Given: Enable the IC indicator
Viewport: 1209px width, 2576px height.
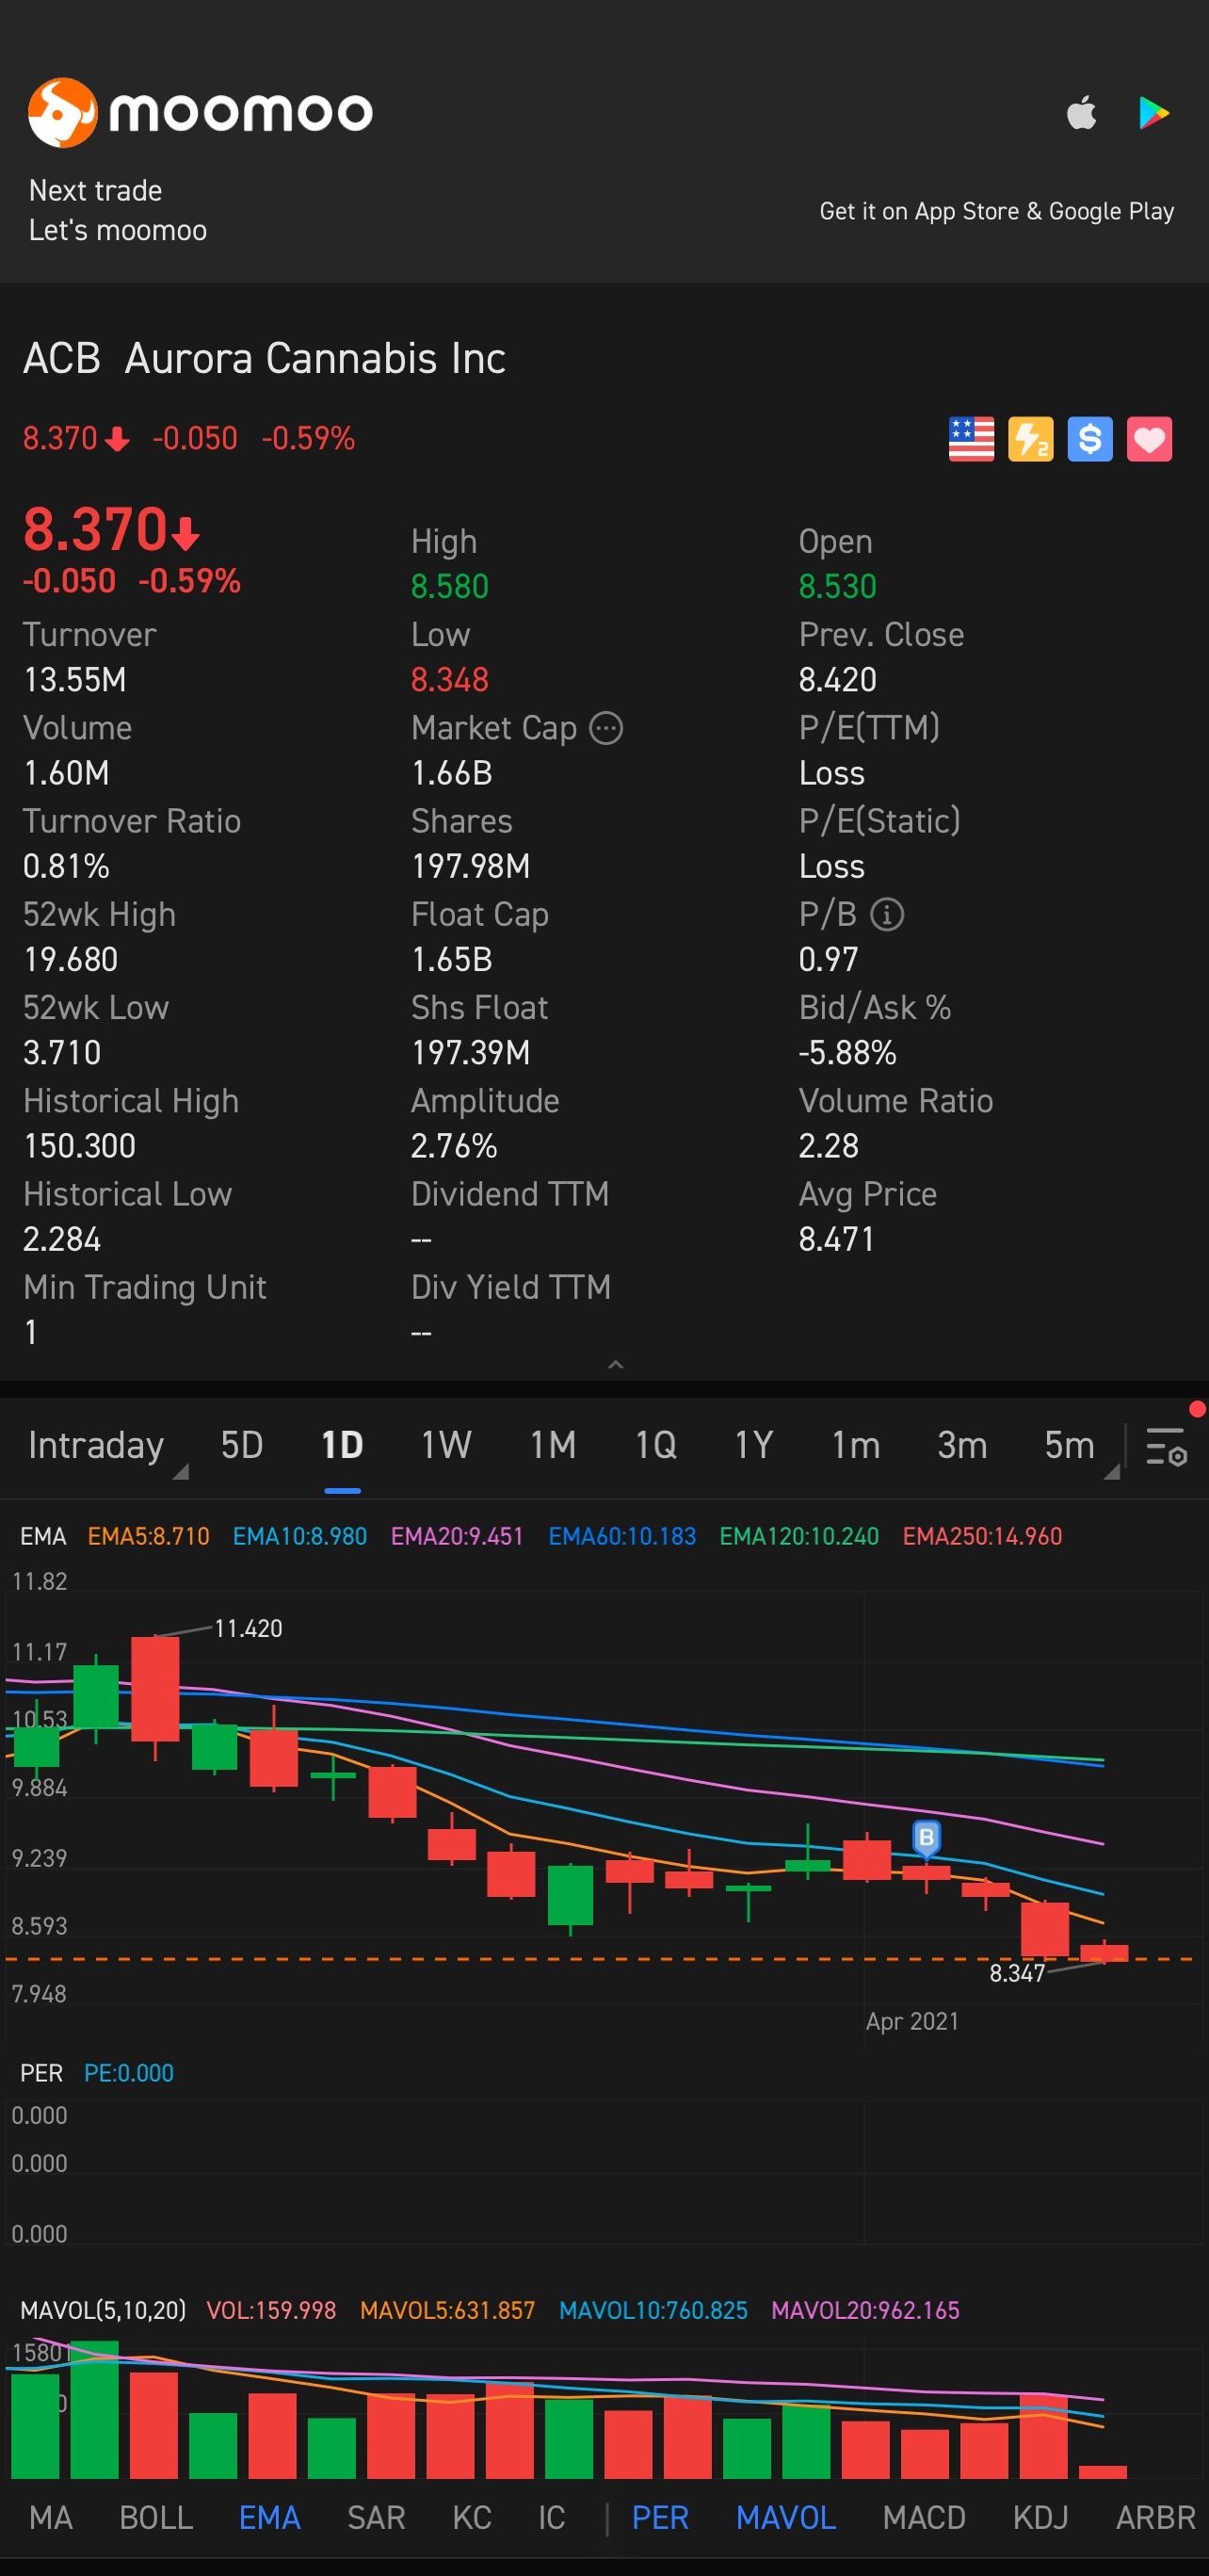Looking at the screenshot, I should (x=551, y=2517).
